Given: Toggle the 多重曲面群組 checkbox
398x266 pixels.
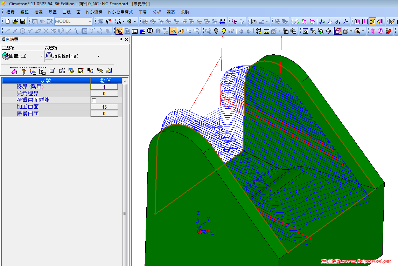Looking at the screenshot, I should 94,100.
